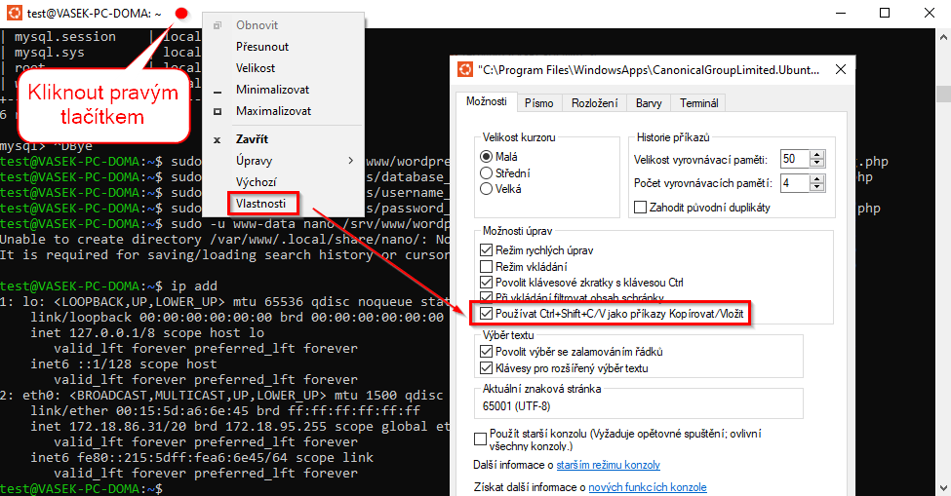Open the nových funkcích konzole link
Screen dimensions: 951x496
click(x=648, y=487)
